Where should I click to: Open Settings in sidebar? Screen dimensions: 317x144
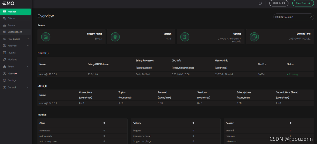pyautogui.click(x=16, y=80)
